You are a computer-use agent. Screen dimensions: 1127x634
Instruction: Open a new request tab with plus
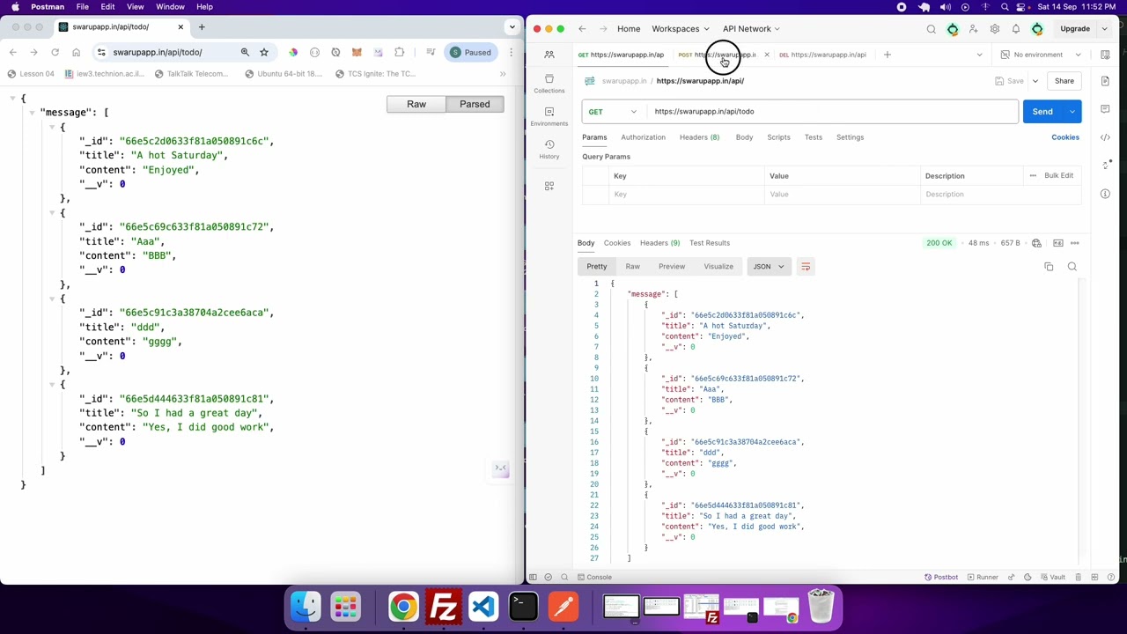pos(887,55)
